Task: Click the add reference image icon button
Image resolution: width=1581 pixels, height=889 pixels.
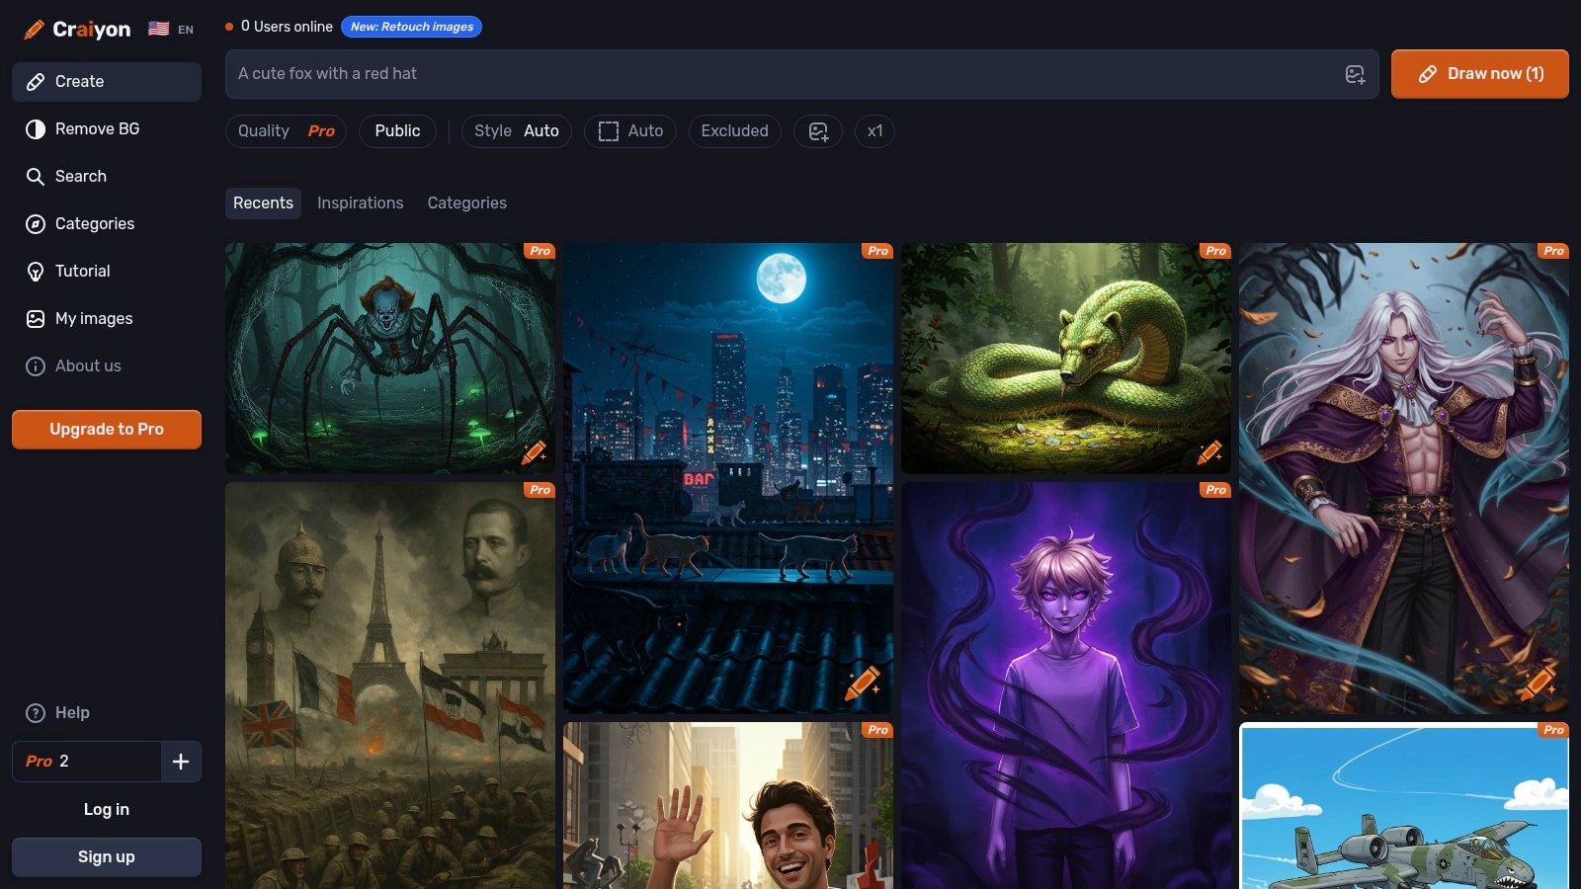Action: [x=818, y=131]
